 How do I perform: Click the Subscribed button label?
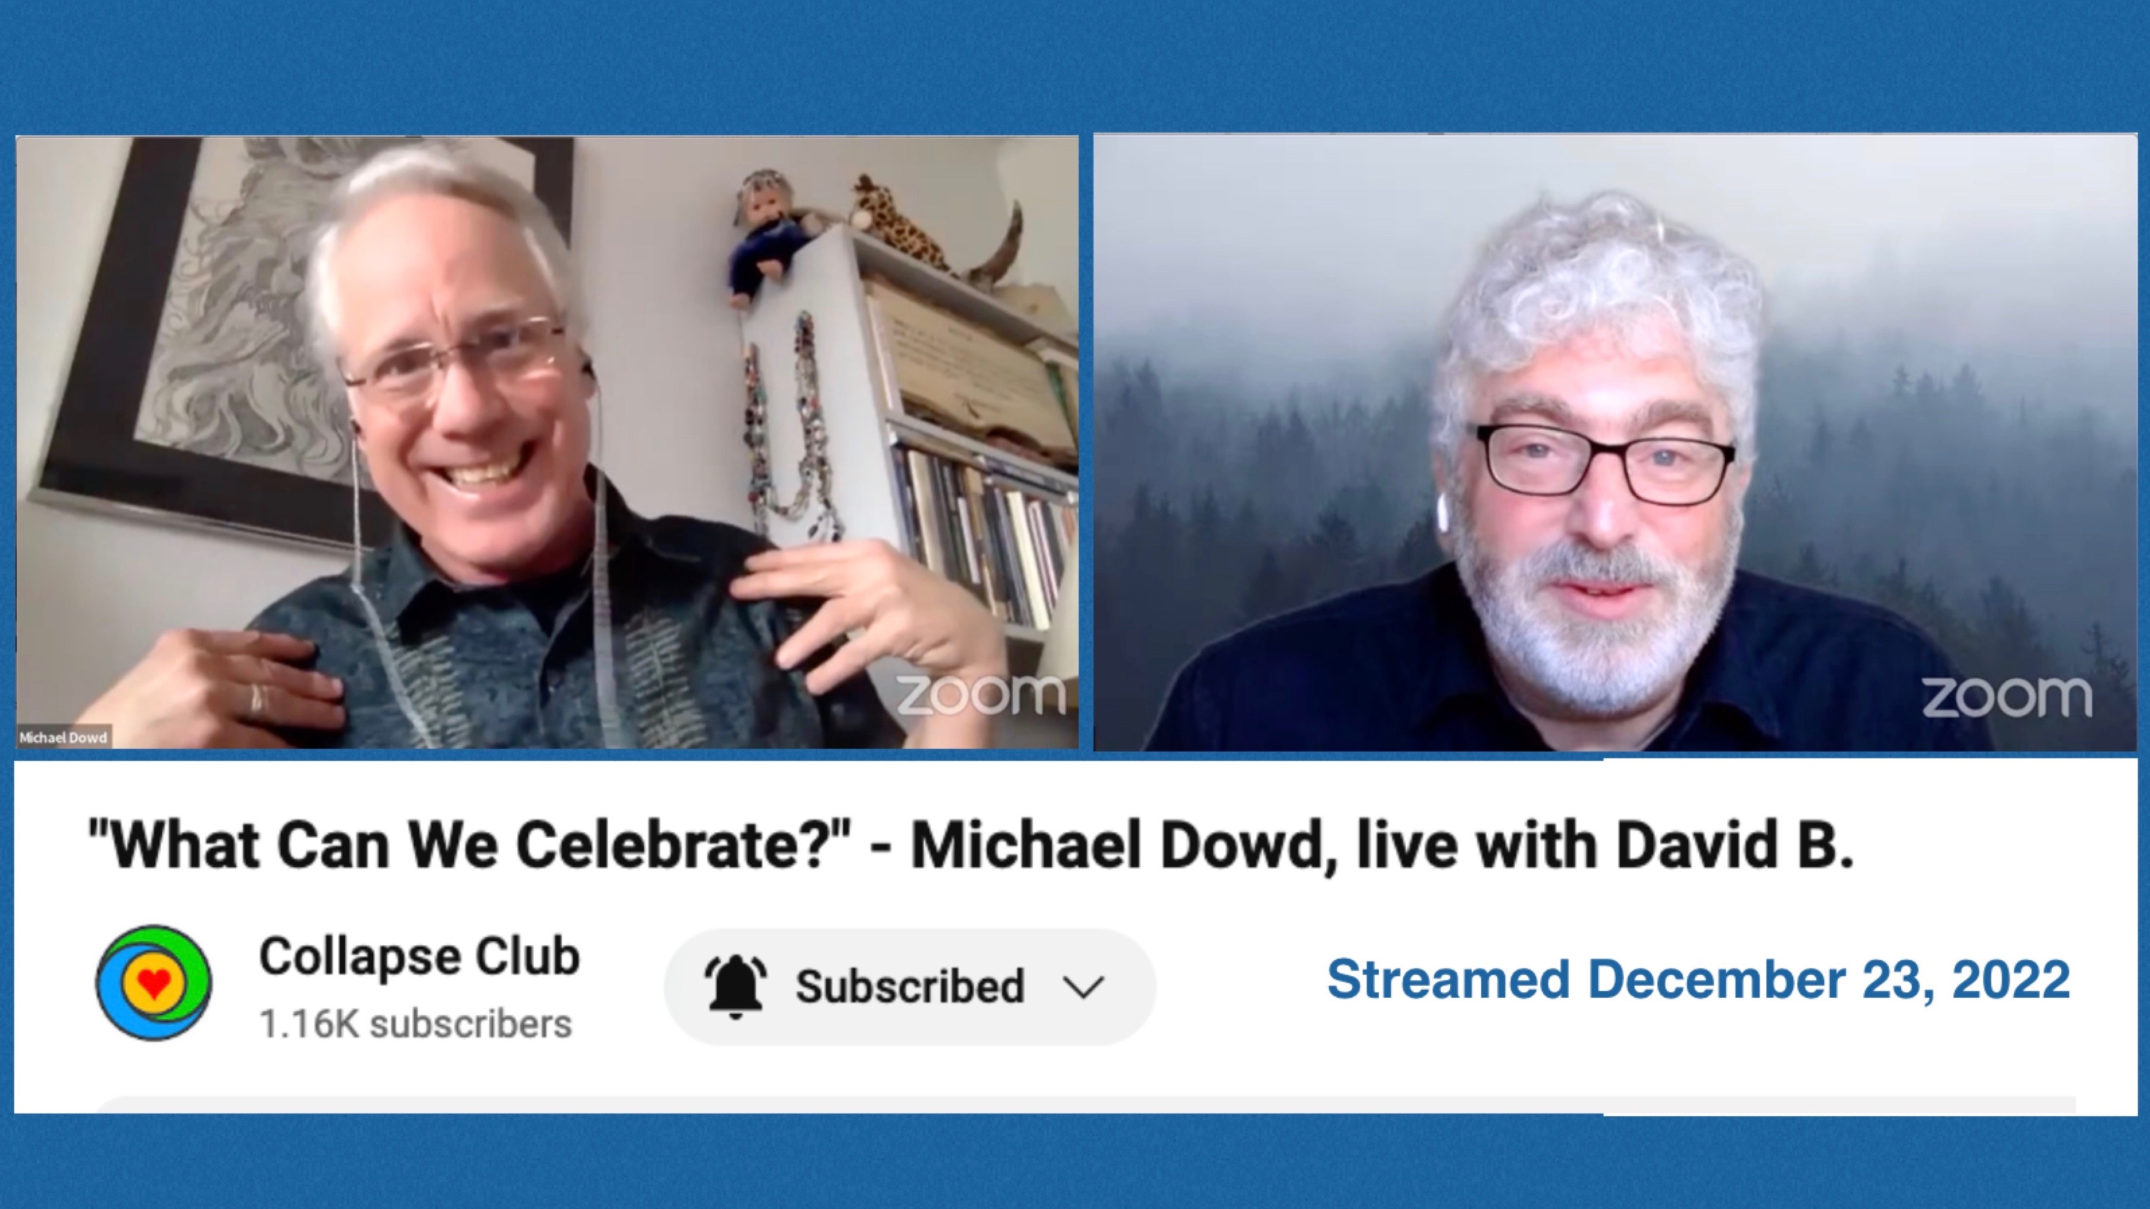tap(910, 986)
